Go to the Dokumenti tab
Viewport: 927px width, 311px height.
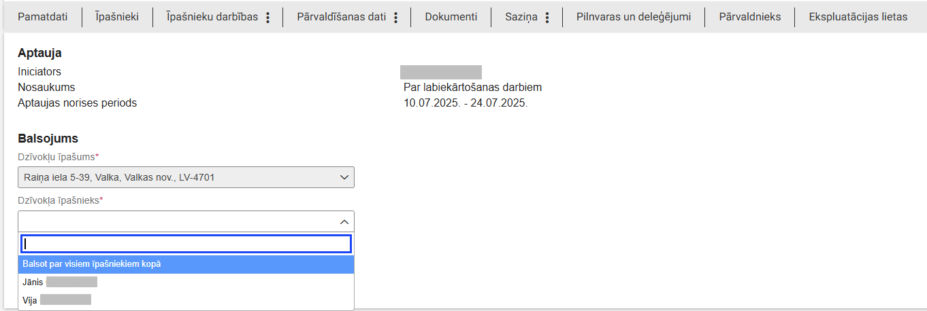point(451,17)
